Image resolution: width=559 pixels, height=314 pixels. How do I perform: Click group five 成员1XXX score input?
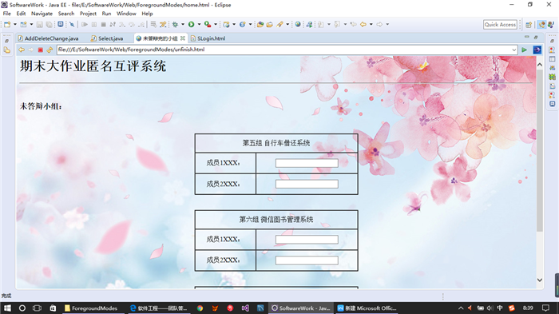tap(307, 163)
